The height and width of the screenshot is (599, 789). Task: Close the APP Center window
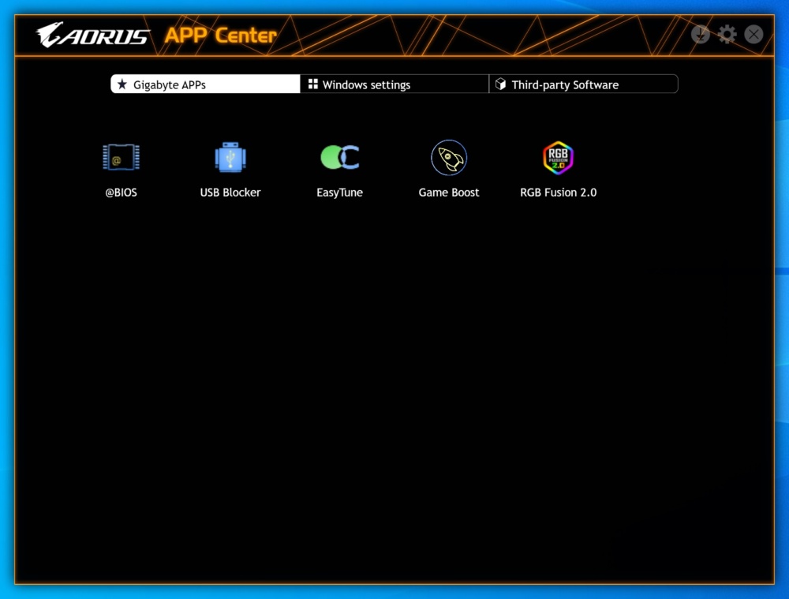pos(753,34)
